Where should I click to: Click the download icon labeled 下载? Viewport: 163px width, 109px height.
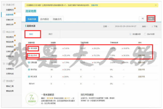pos(152,26)
